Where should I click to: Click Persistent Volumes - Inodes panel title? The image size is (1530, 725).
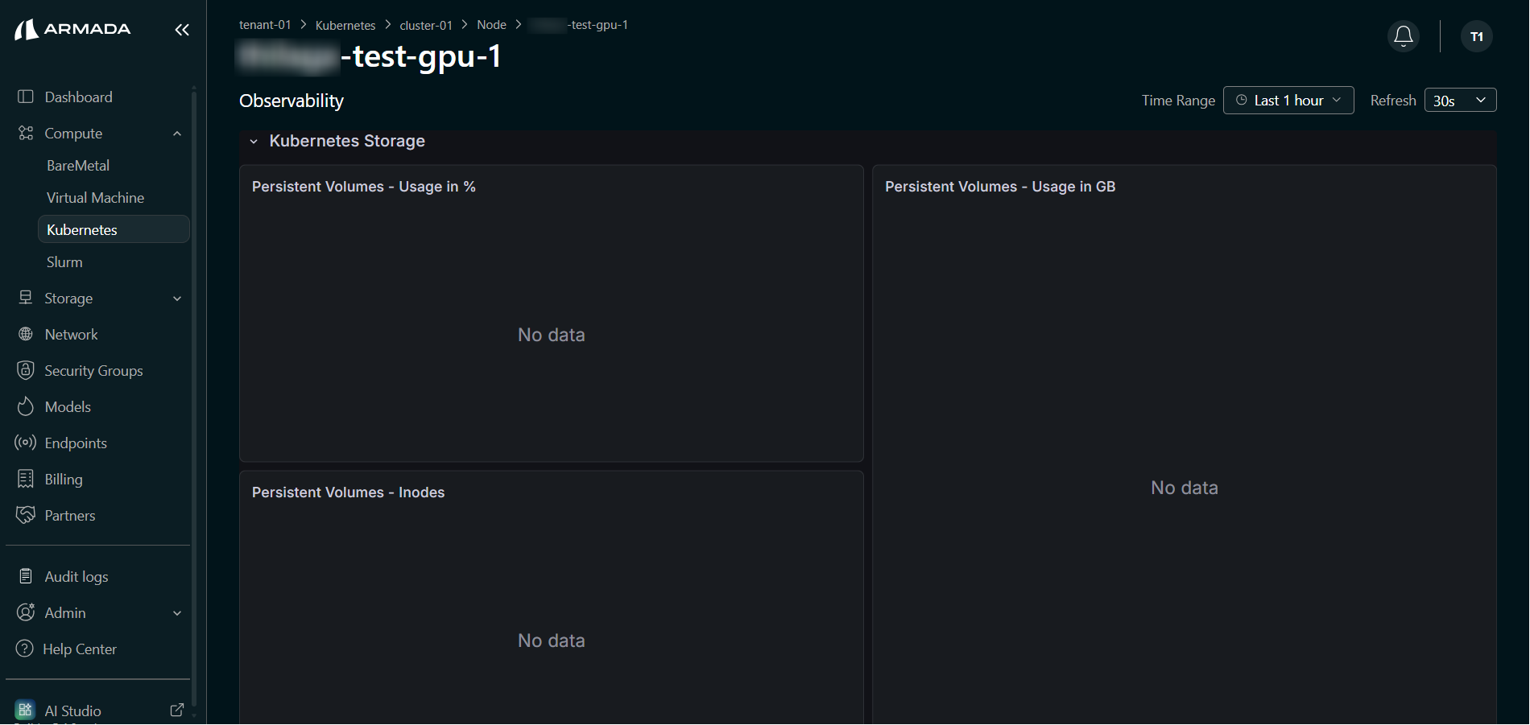click(x=348, y=492)
